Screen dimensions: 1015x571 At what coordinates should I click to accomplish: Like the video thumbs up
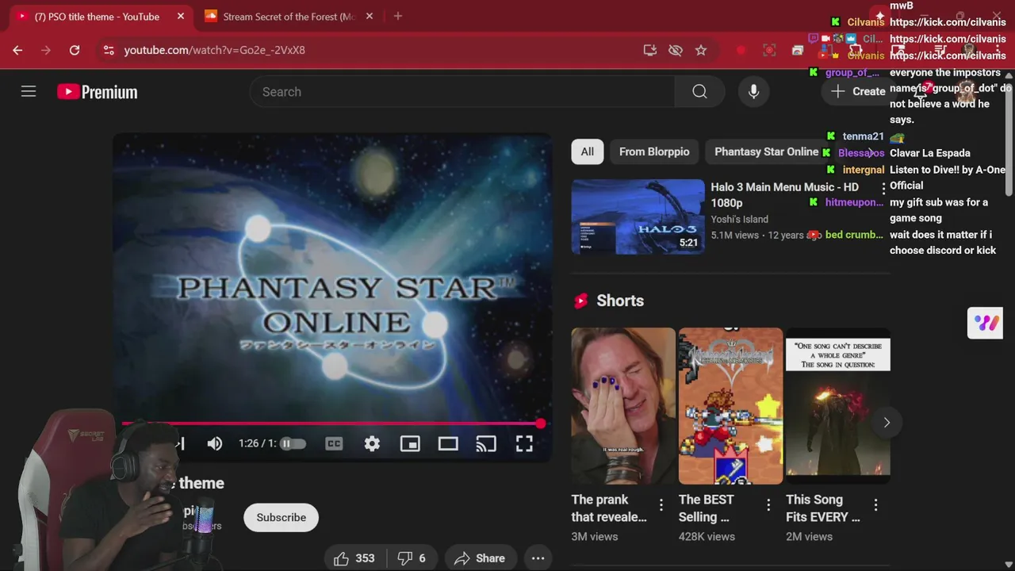tap(354, 558)
